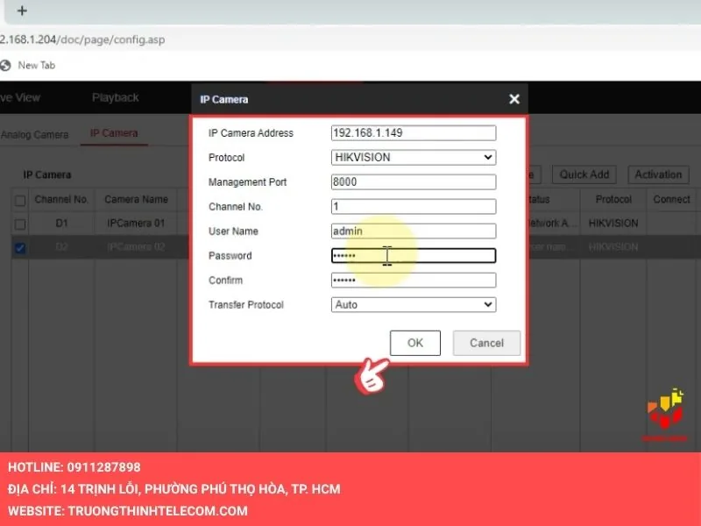
Task: Uncheck the D2 camera row checkbox
Action: (20, 248)
